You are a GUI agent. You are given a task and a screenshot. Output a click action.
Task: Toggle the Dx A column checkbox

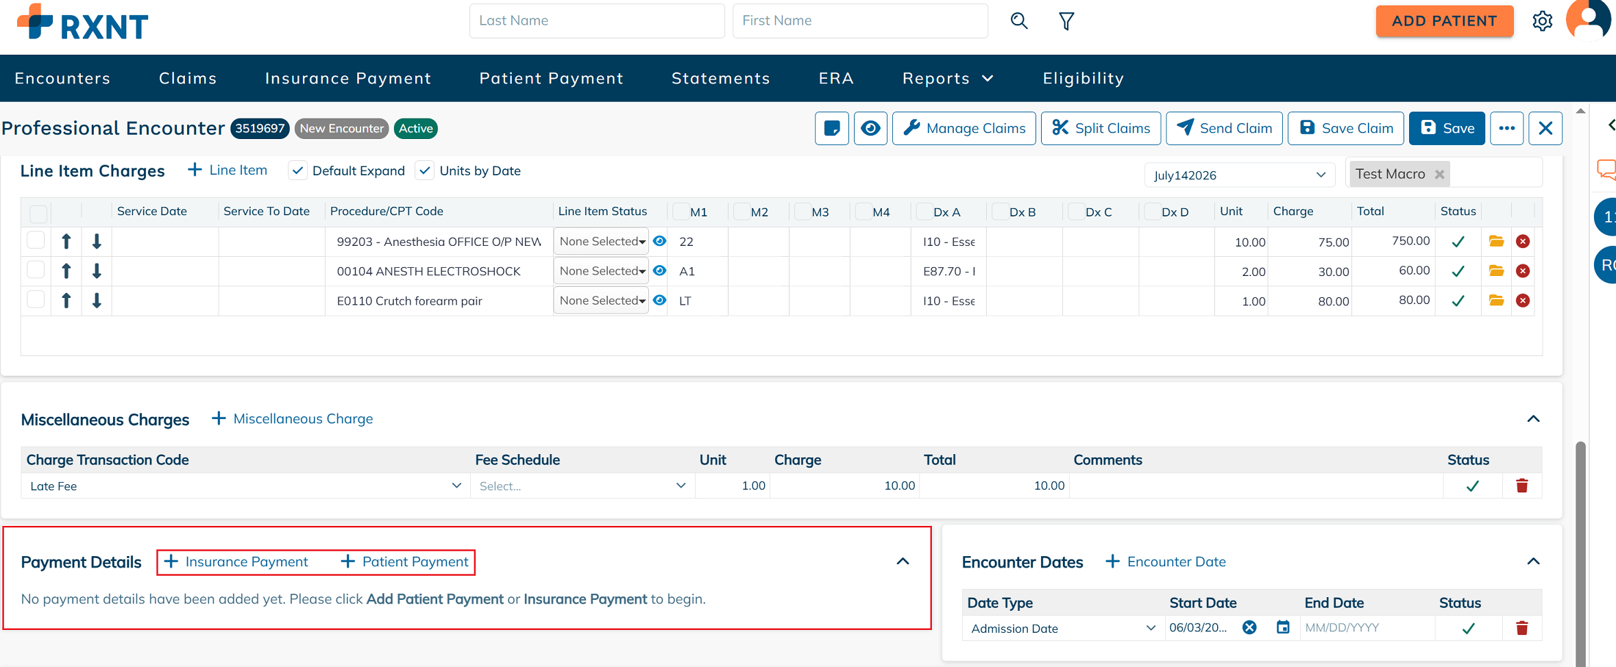coord(924,211)
